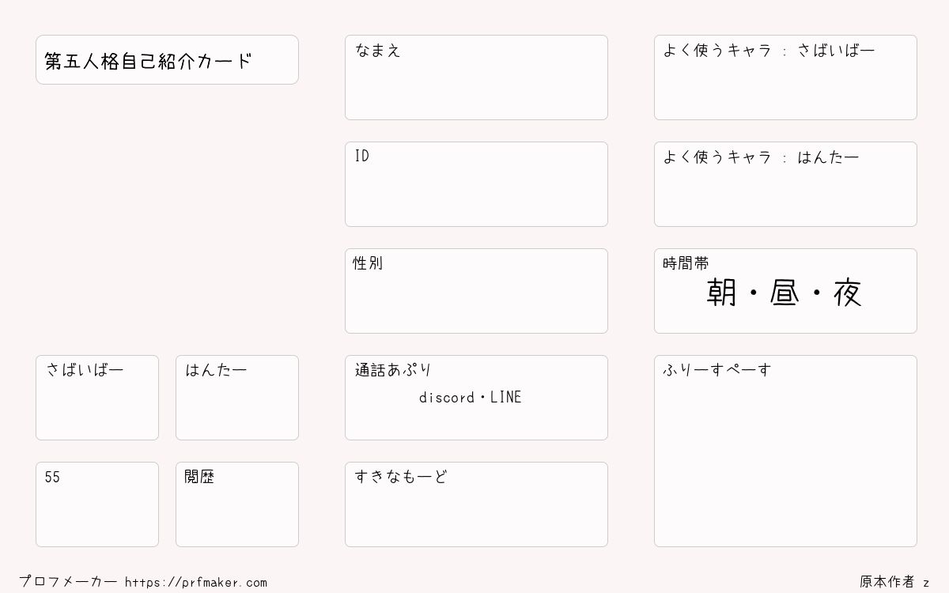Click the 朝 character in time slot
Screen dimensions: 949x593
tap(722, 293)
